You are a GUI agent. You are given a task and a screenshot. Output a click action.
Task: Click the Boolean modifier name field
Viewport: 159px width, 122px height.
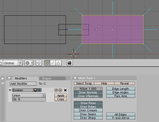pos(23,90)
